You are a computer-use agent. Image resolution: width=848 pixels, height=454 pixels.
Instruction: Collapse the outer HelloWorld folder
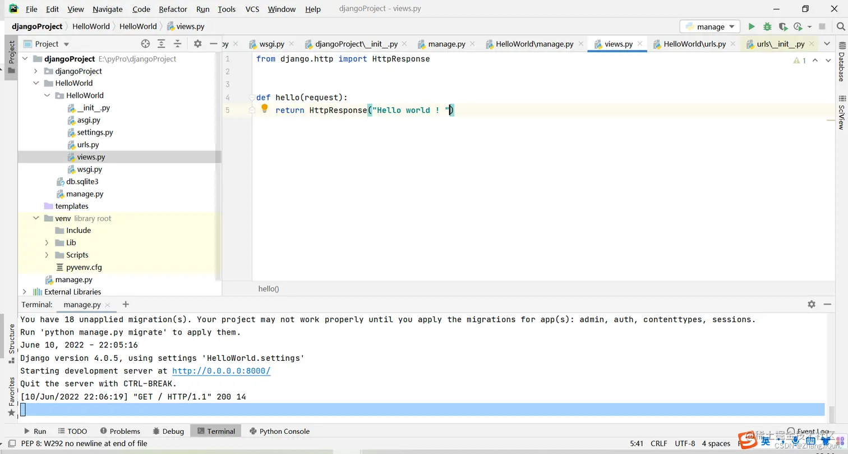pos(36,83)
